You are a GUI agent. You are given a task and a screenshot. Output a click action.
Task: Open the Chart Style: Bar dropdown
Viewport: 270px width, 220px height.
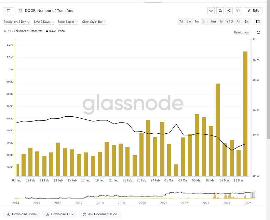(94, 22)
